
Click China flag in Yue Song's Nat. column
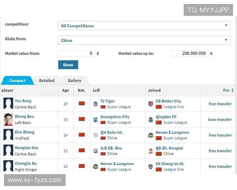tap(82, 104)
